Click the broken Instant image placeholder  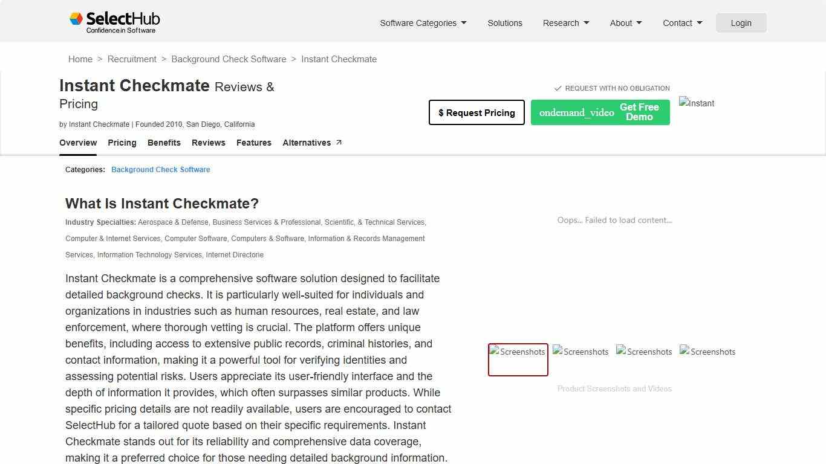pos(696,103)
